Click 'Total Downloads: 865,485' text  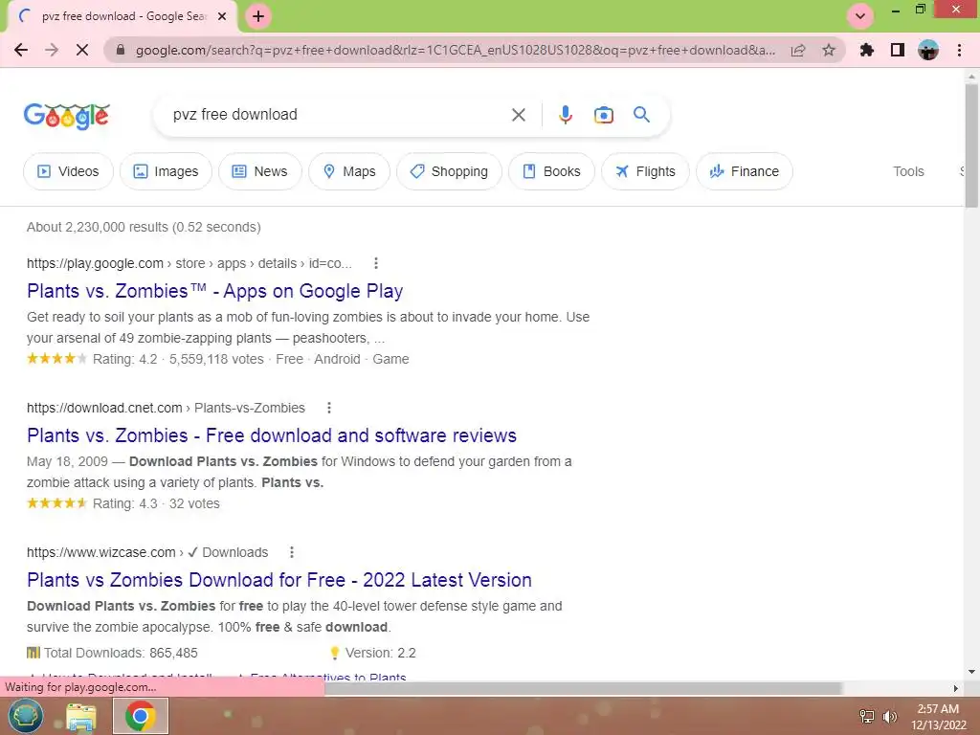tap(121, 653)
